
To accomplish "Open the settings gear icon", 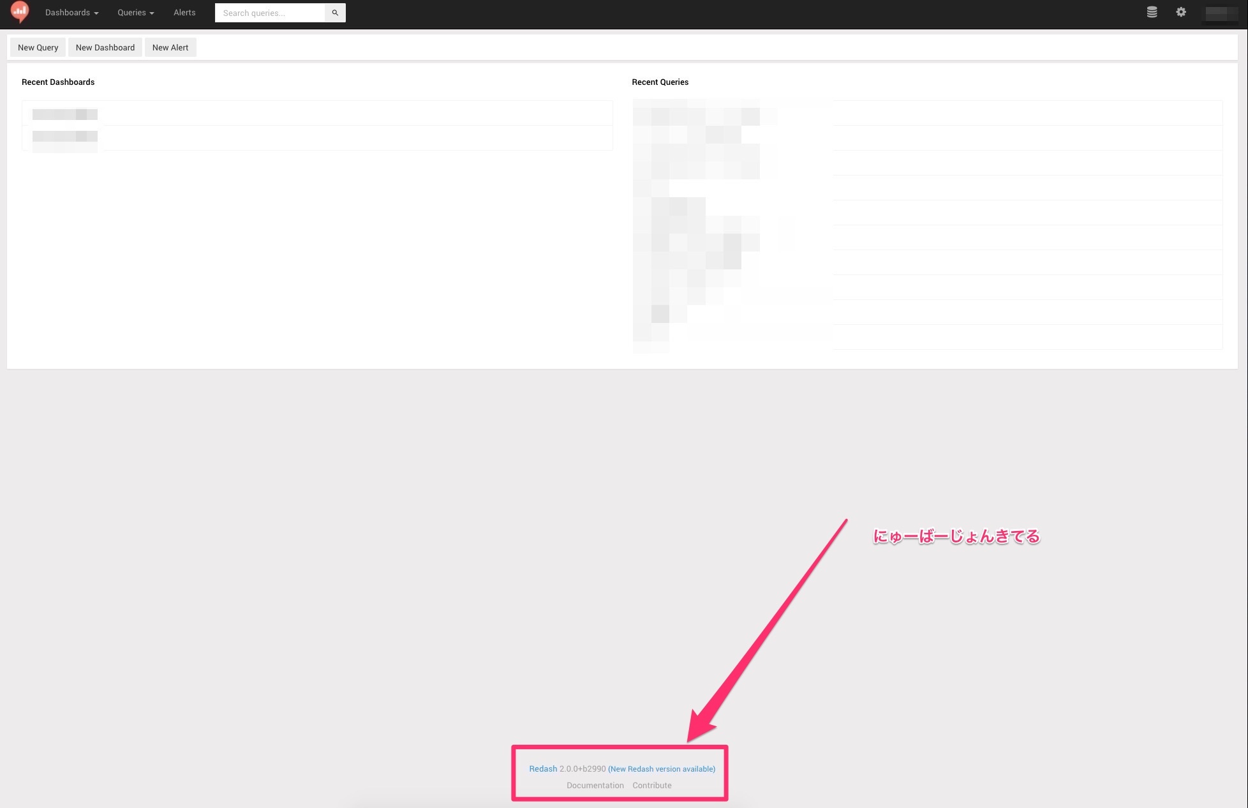I will click(x=1181, y=12).
